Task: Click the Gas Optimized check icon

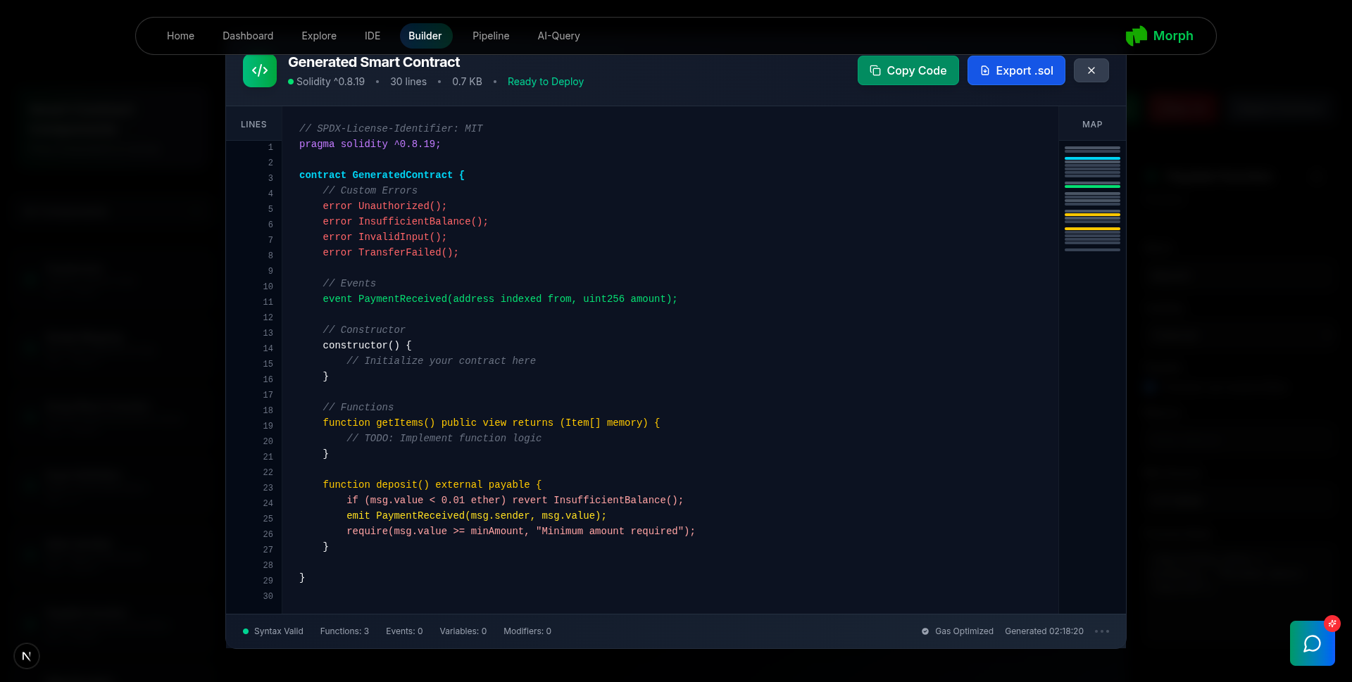Action: (x=924, y=631)
